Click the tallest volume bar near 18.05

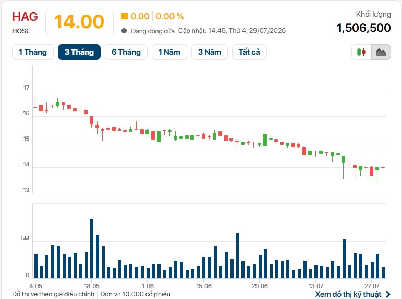[92, 248]
